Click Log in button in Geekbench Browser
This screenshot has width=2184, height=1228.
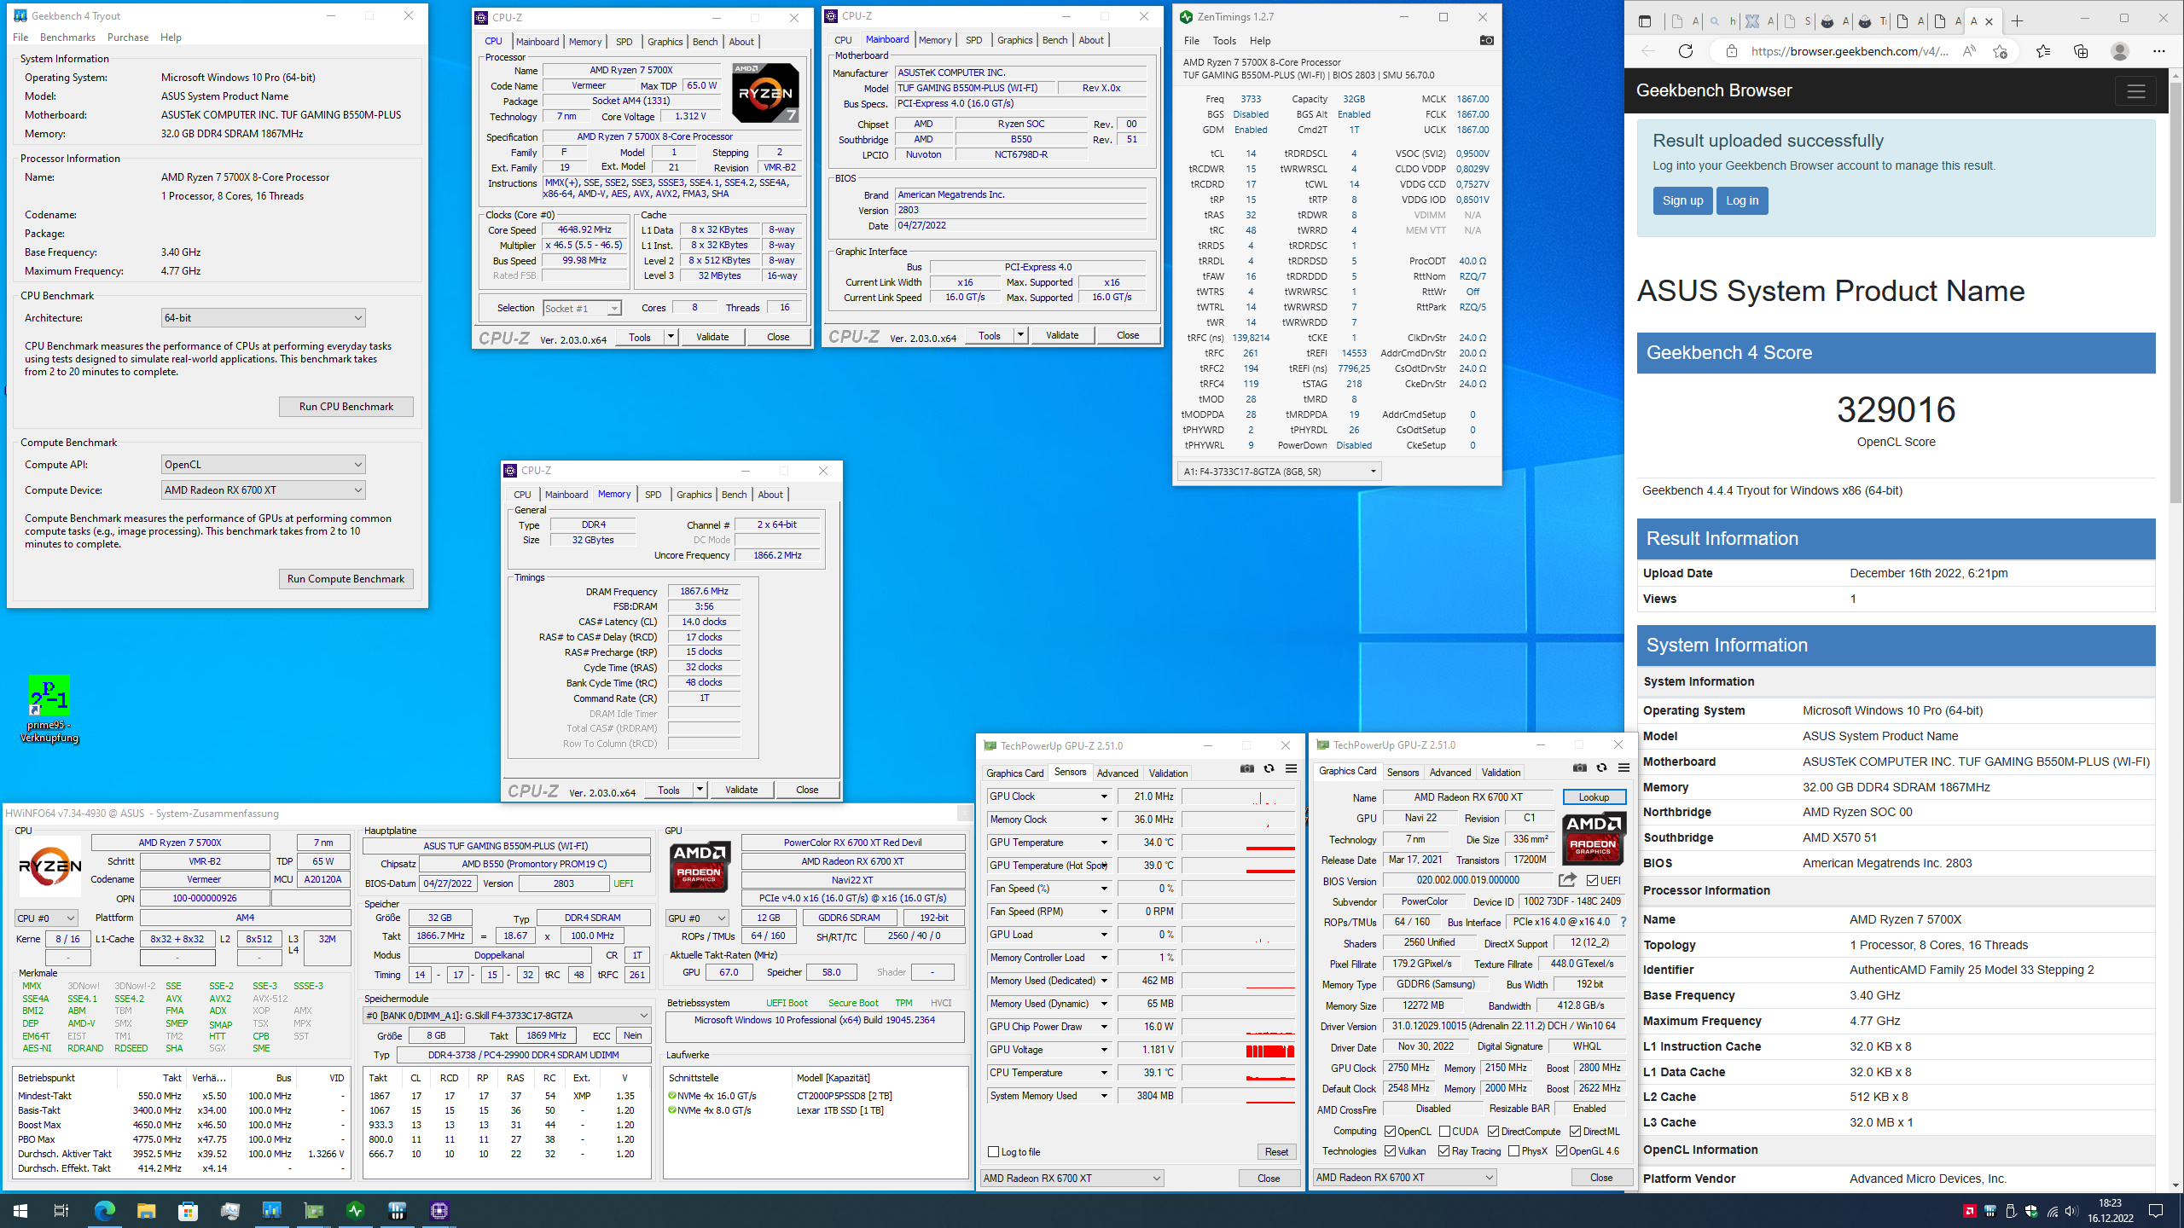[1742, 200]
